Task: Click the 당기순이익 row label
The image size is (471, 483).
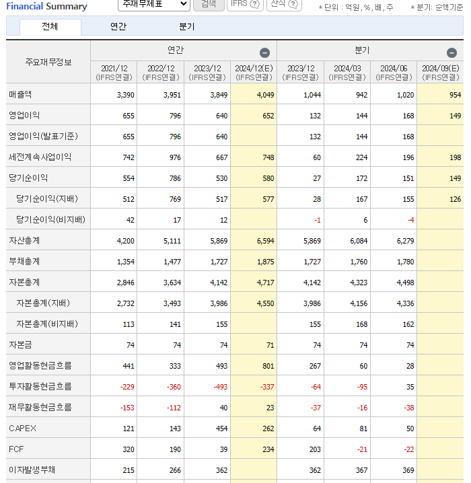Action: (x=28, y=178)
